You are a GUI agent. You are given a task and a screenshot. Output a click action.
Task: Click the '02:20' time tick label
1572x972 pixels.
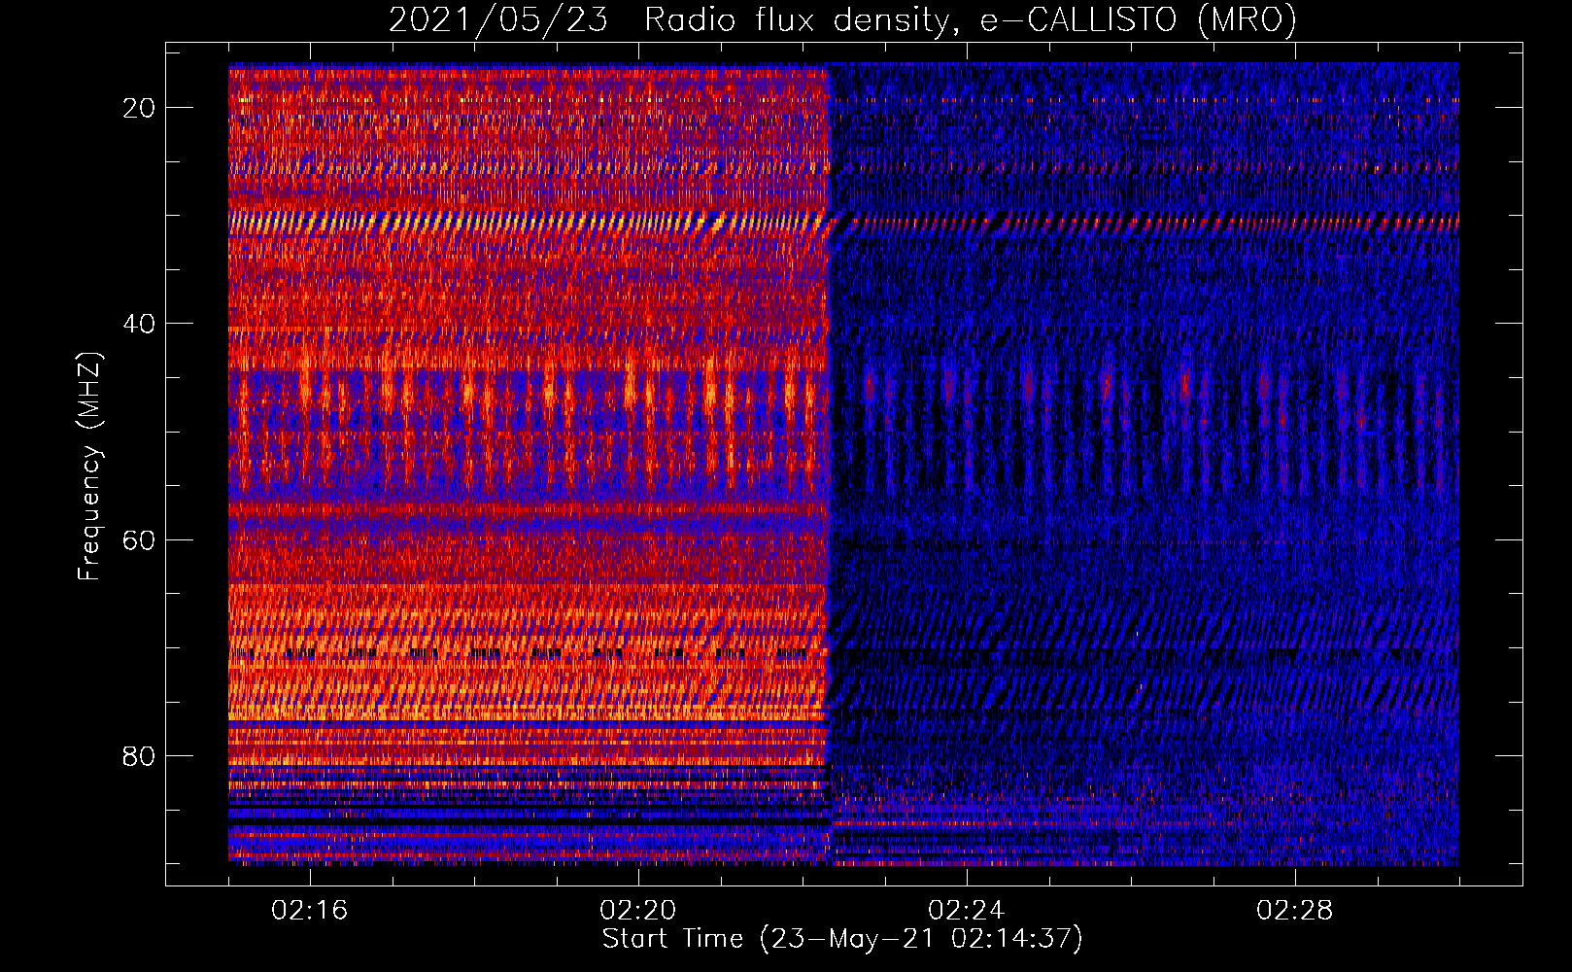[638, 910]
